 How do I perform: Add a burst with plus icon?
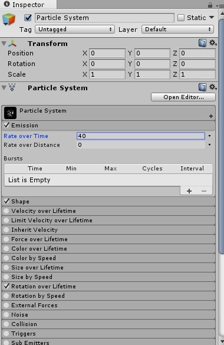[189, 191]
